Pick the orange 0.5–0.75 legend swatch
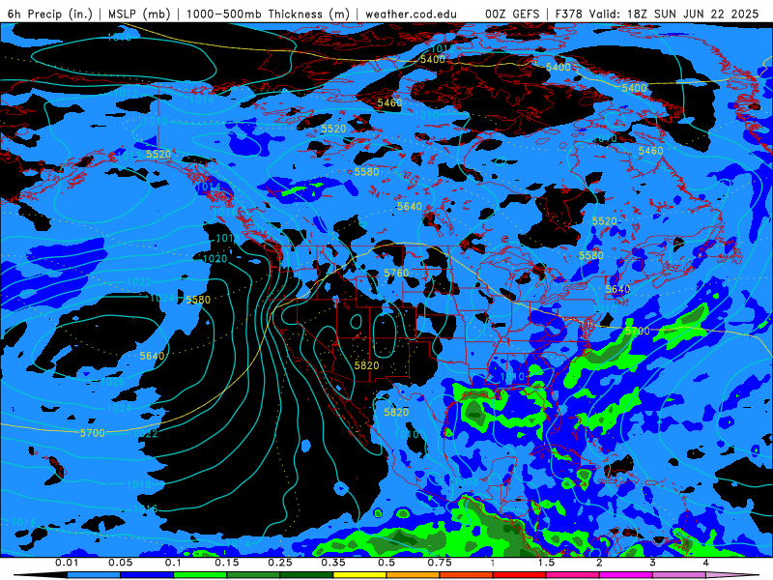The width and height of the screenshot is (773, 580). pos(414,575)
